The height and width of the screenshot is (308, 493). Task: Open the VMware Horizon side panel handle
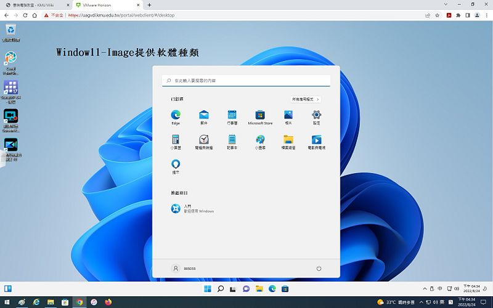tap(2, 159)
